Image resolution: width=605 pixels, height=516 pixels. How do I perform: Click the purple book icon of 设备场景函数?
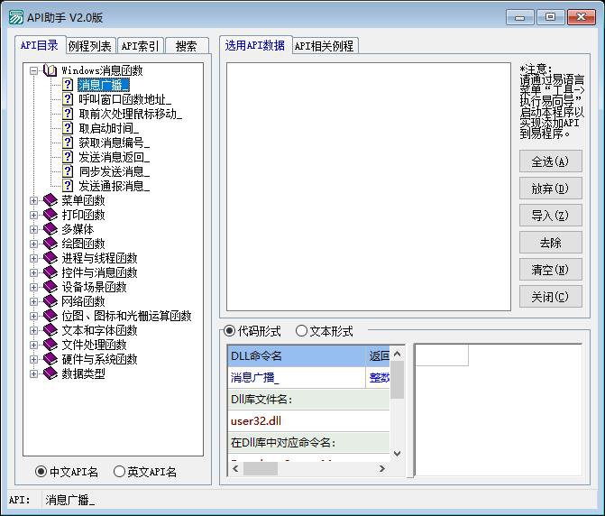point(50,287)
